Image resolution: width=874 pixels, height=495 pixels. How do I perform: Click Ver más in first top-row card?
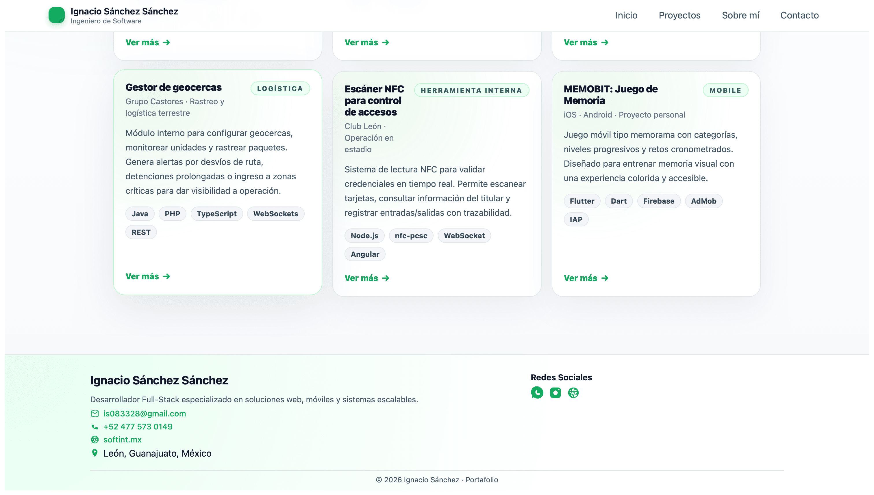click(x=148, y=42)
